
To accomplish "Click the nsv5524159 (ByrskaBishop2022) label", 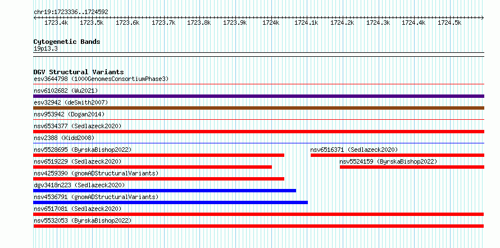I will (388, 161).
